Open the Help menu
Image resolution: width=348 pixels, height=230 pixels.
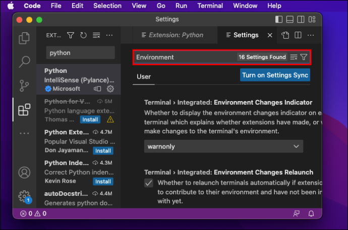(x=274, y=6)
